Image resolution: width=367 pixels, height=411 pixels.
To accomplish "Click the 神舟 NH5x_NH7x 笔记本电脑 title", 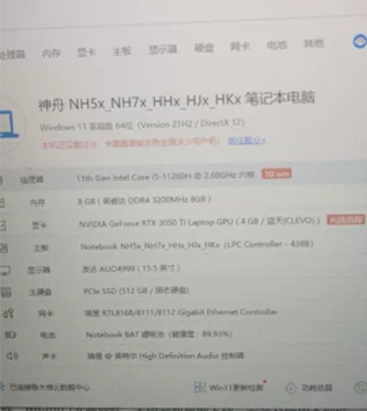I will click(177, 101).
